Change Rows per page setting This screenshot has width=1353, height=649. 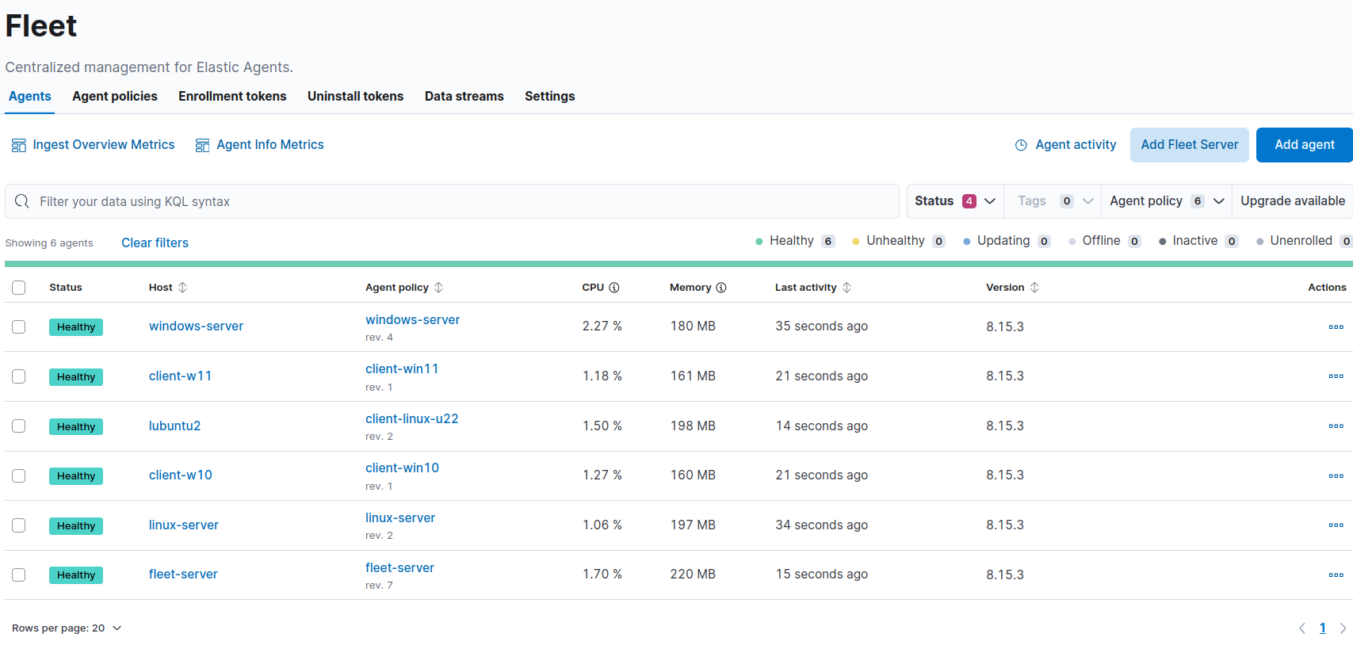(x=67, y=628)
